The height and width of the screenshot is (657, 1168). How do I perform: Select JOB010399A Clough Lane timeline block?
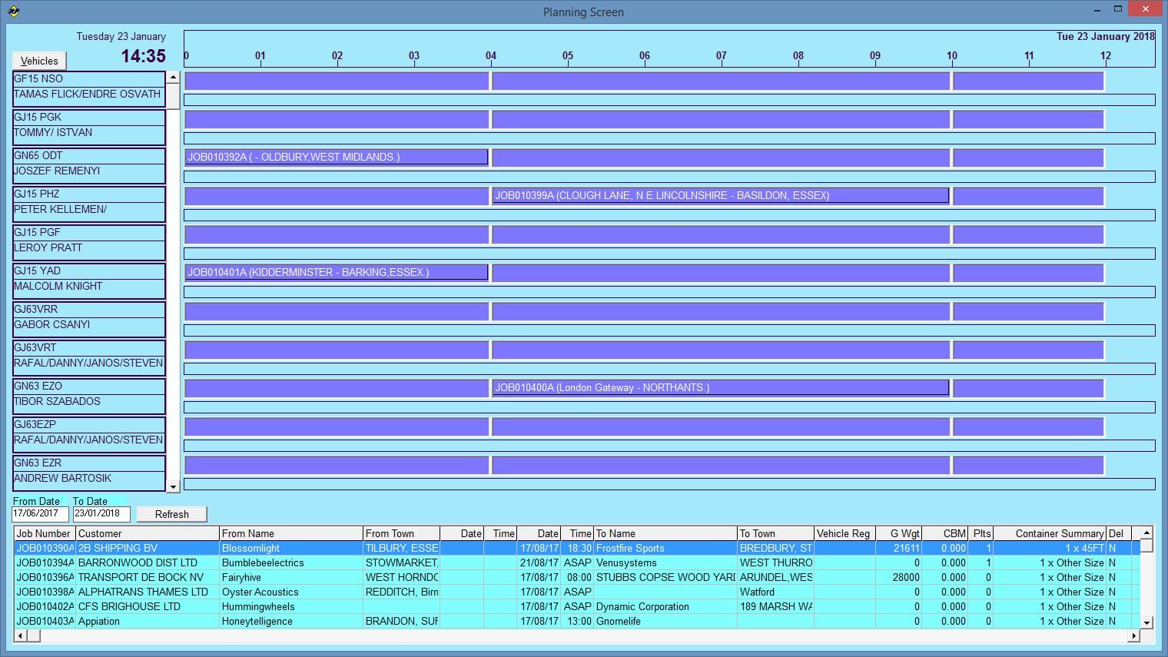coord(720,196)
